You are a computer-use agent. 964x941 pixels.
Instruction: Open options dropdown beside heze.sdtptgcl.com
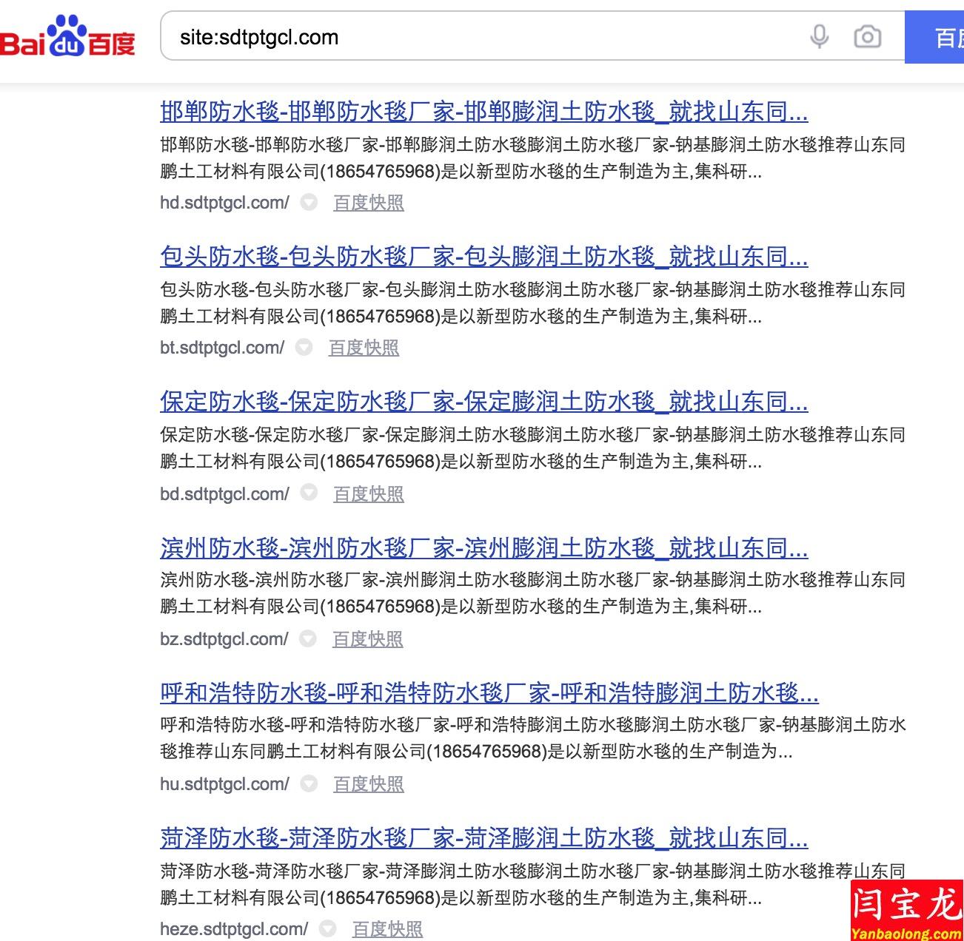pyautogui.click(x=327, y=928)
